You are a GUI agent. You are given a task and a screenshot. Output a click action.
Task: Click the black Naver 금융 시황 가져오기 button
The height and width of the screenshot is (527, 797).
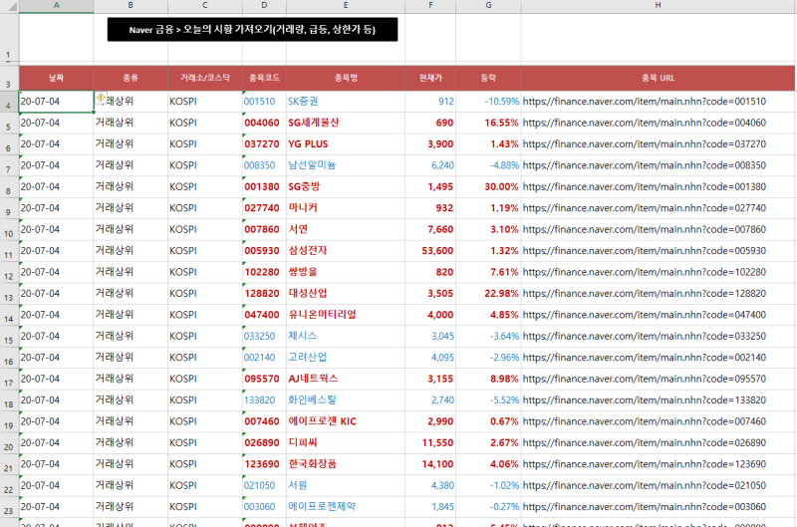(x=252, y=30)
